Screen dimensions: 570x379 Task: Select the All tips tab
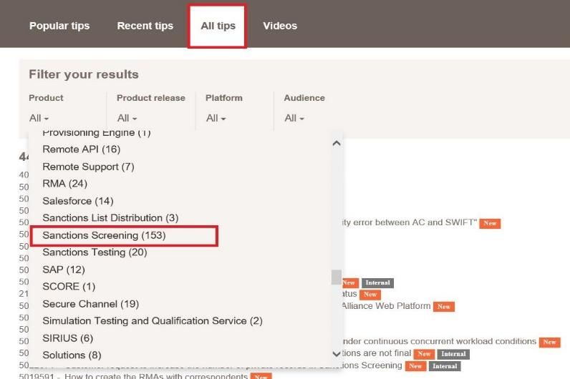218,26
